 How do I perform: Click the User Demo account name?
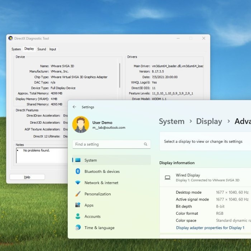tap(102, 123)
